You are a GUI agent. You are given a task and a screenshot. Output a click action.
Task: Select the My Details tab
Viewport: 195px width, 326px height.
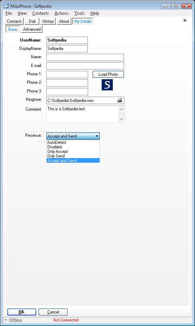coord(83,21)
